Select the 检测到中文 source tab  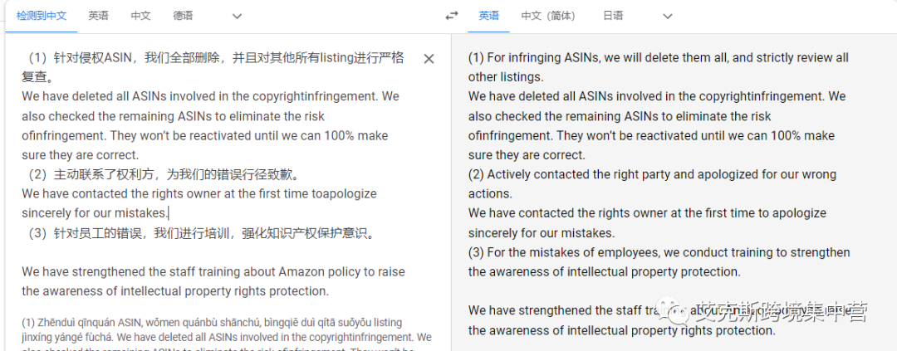(37, 16)
